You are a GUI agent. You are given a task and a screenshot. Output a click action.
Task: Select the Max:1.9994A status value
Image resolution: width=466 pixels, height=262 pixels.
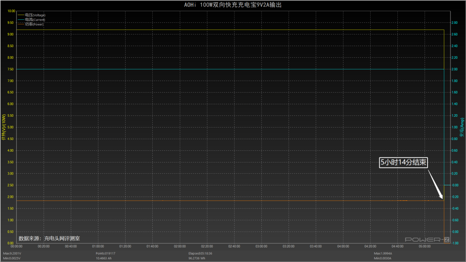point(383,253)
